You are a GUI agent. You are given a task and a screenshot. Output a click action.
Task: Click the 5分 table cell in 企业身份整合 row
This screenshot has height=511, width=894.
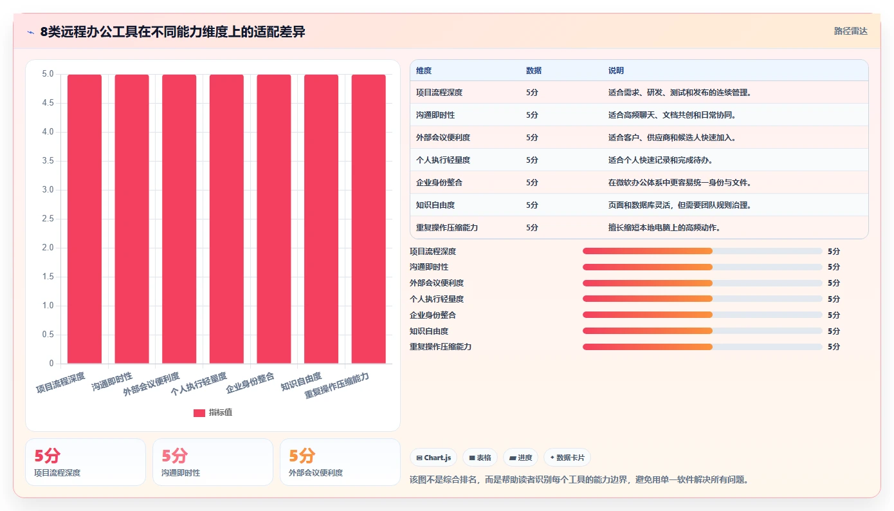tap(532, 183)
